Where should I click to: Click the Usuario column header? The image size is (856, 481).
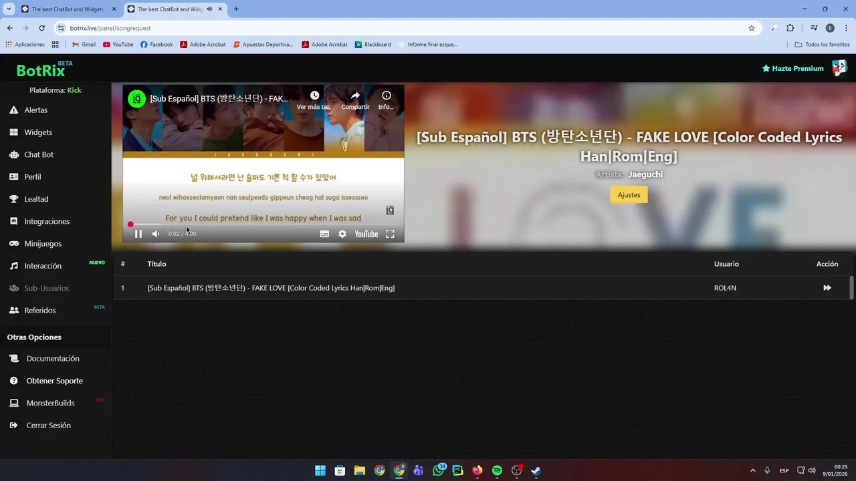(726, 264)
